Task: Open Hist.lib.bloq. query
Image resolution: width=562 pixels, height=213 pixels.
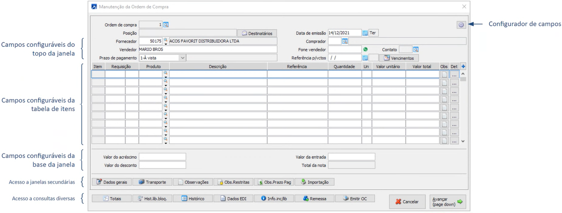Action: [152, 198]
